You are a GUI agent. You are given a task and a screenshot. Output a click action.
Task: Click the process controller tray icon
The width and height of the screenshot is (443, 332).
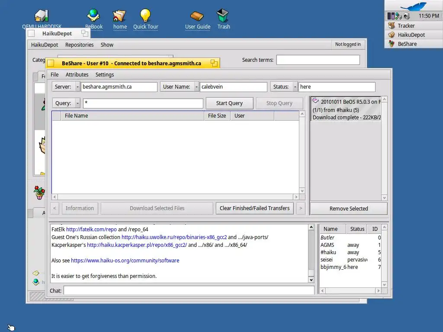click(x=391, y=16)
